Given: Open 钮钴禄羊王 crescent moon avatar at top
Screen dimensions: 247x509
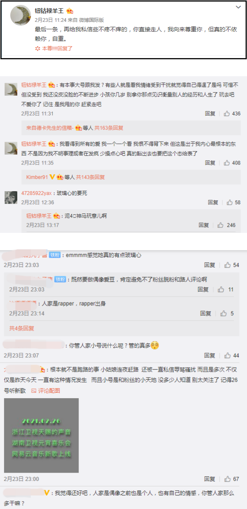Looking at the screenshot, I should pyautogui.click(x=19, y=14).
